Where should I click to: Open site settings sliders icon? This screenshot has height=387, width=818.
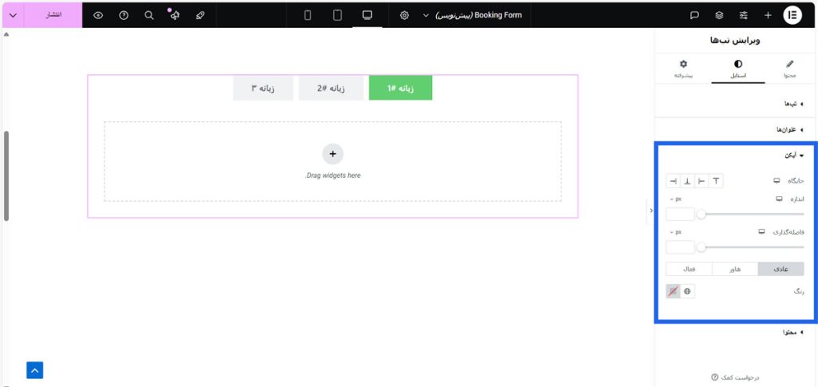(x=744, y=15)
